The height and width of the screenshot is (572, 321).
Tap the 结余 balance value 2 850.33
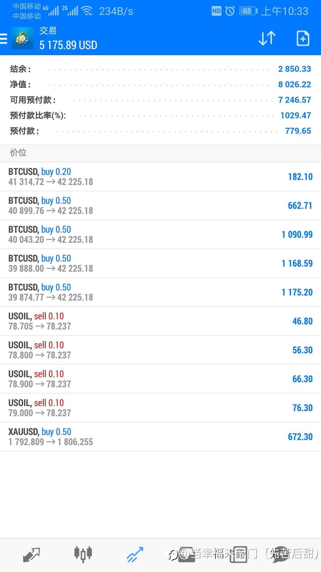[x=294, y=69]
